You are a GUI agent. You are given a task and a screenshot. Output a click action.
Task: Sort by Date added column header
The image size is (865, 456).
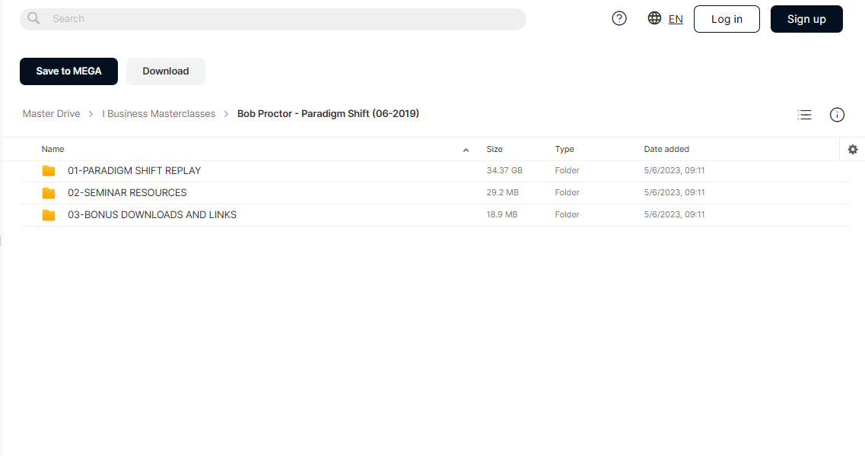[666, 150]
